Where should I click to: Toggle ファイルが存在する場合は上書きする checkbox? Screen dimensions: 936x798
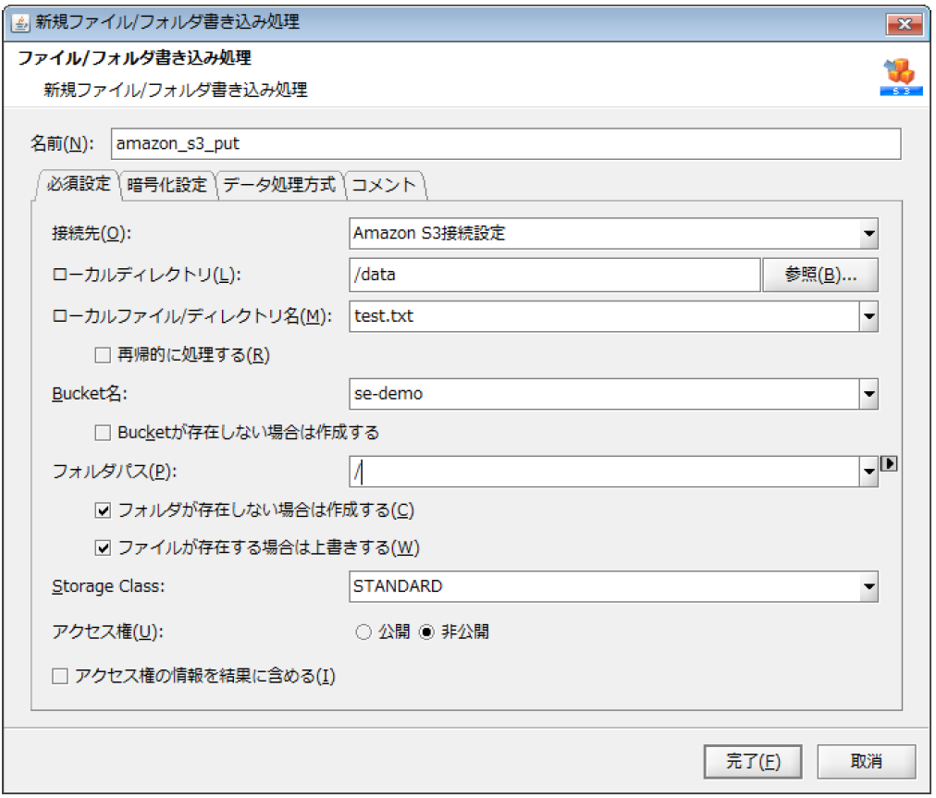coord(104,547)
